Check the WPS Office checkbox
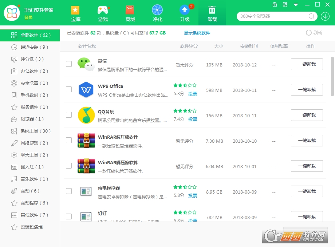The width and height of the screenshot is (335, 247). [69, 89]
